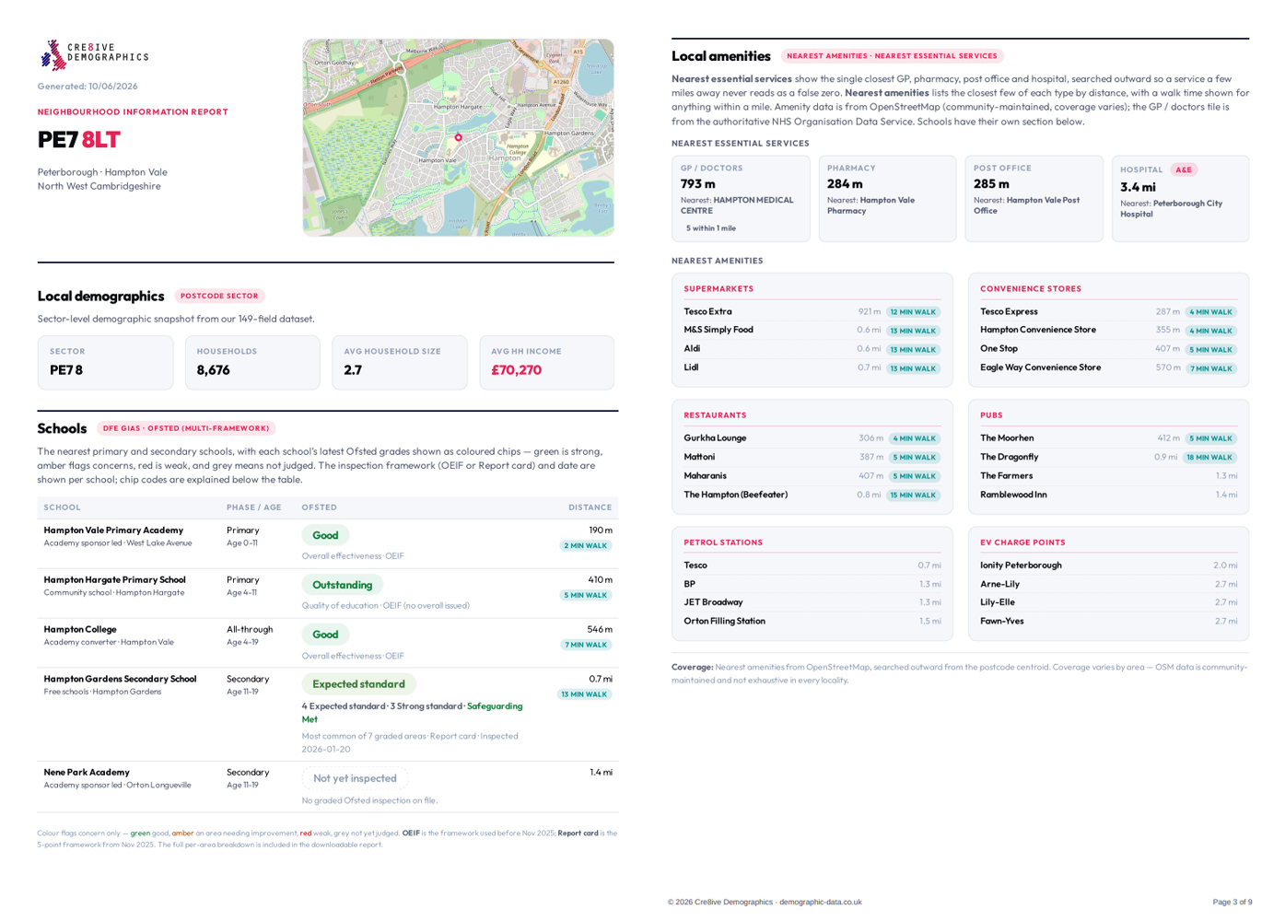Click The Farmers pub entry
Viewport: 1285px width, 921px height.
click(x=1109, y=476)
